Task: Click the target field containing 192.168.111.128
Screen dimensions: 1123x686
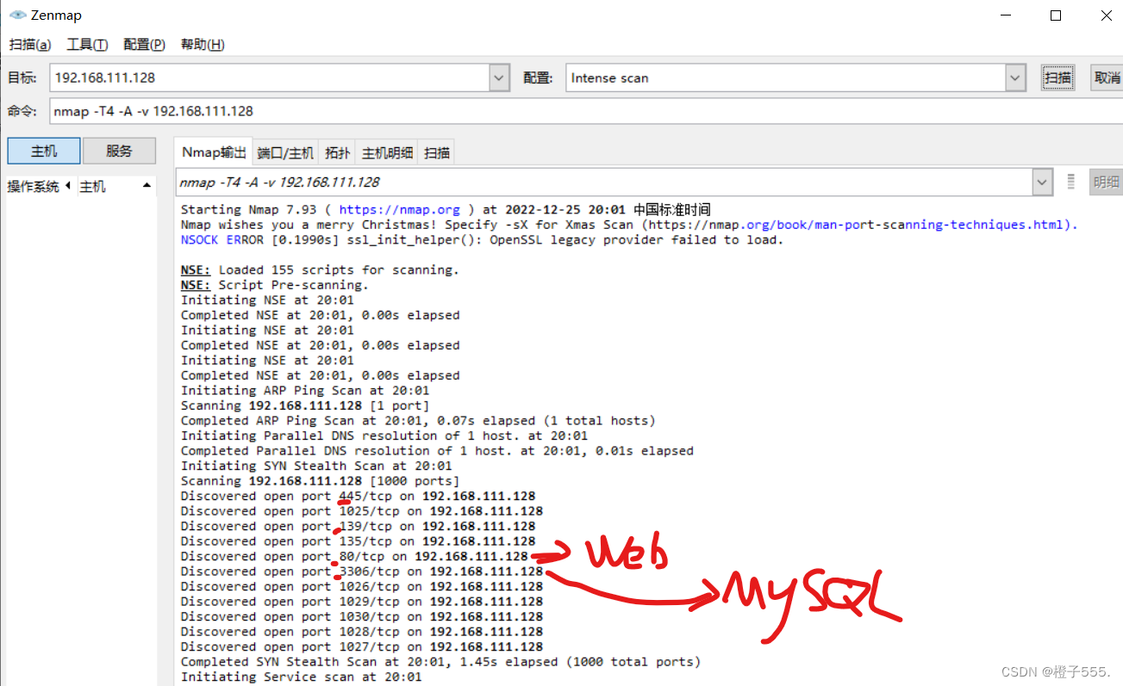Action: point(270,77)
